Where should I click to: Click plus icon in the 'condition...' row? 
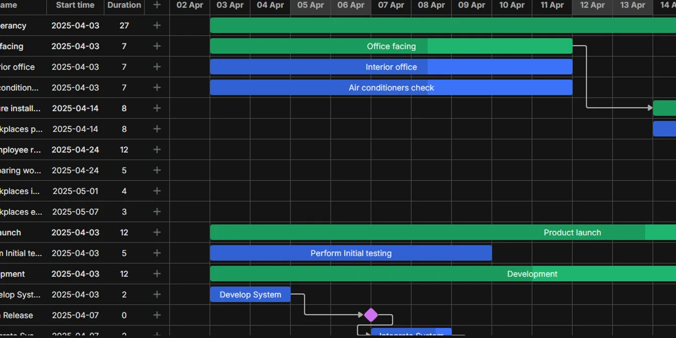[x=157, y=88]
